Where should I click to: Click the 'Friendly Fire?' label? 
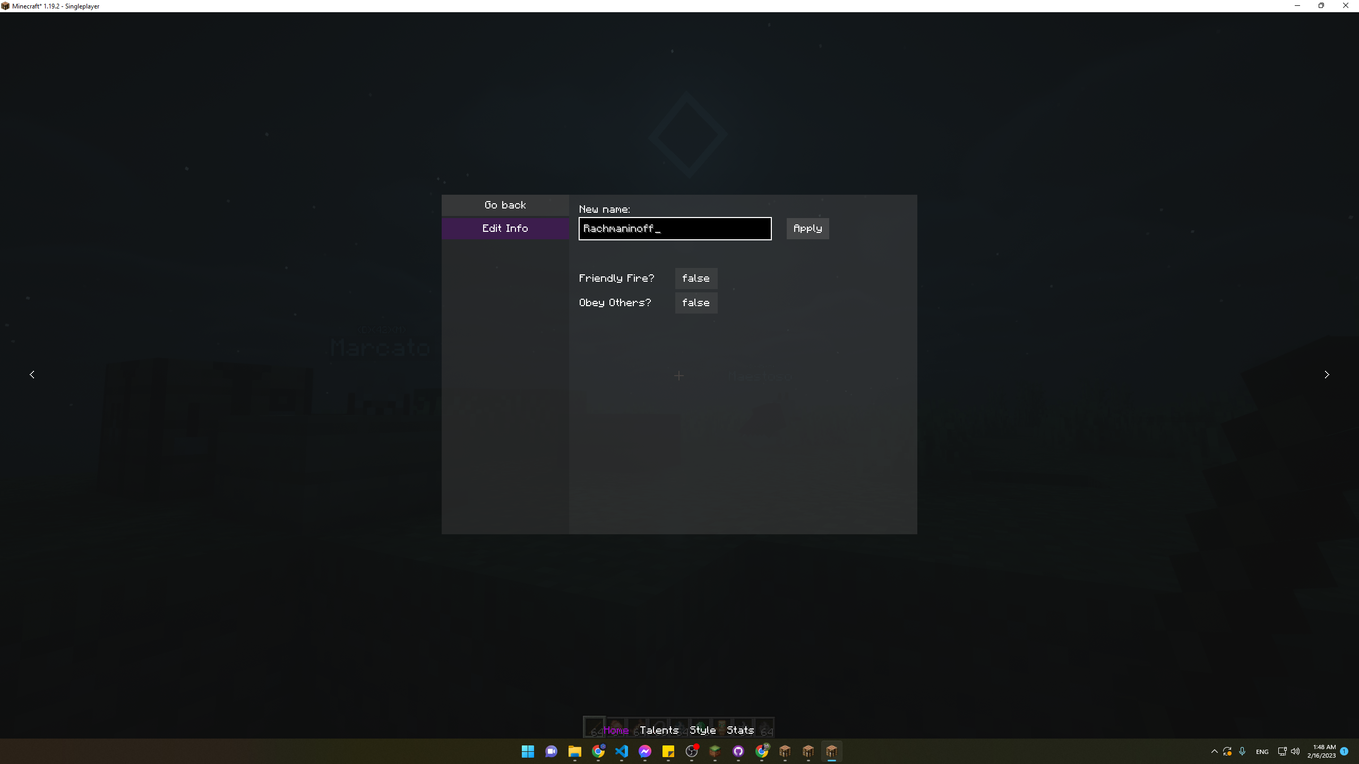(x=617, y=279)
